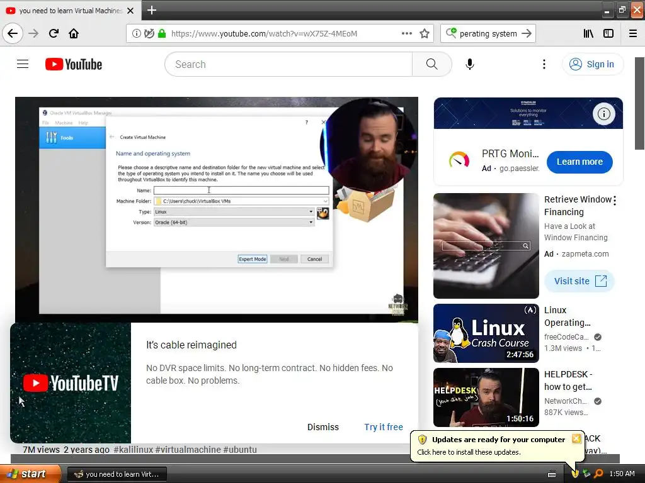The width and height of the screenshot is (645, 483).
Task: Click the system clock 1:50 AM
Action: [x=622, y=474]
